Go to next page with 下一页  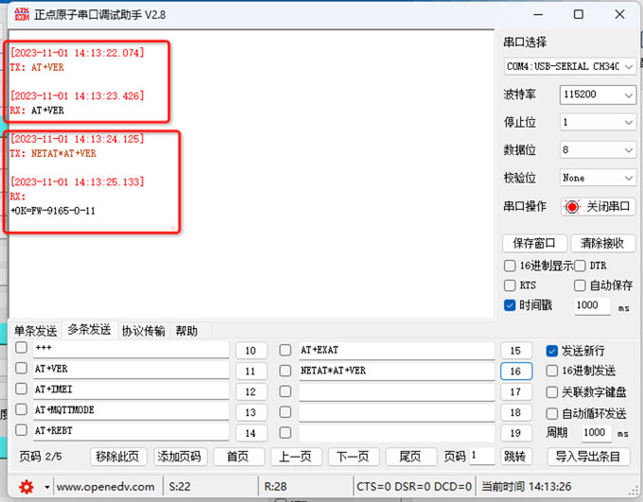[x=353, y=457]
